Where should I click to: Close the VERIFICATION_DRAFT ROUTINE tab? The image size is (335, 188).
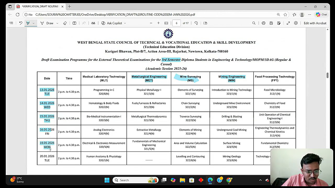tap(63, 6)
